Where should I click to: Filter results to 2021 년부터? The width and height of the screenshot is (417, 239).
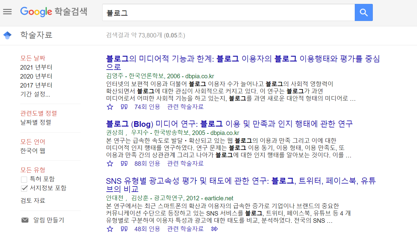[x=36, y=67]
